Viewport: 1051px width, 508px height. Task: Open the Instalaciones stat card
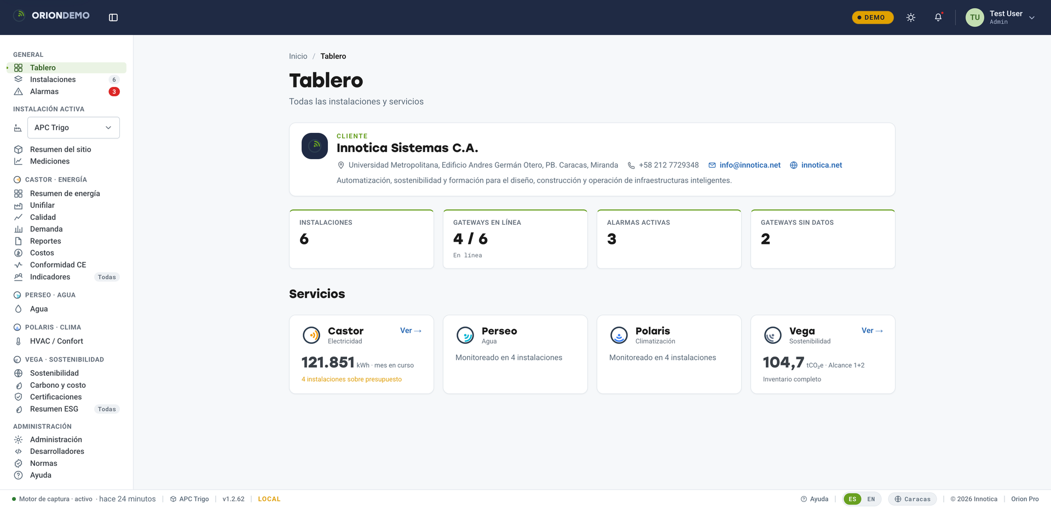[x=361, y=239]
